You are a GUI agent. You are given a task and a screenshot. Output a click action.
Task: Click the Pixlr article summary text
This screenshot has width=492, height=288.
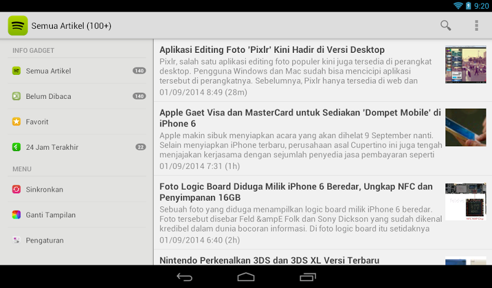(296, 71)
